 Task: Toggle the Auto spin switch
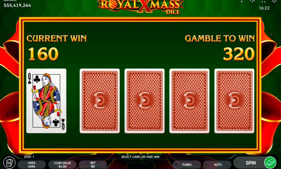click(217, 164)
